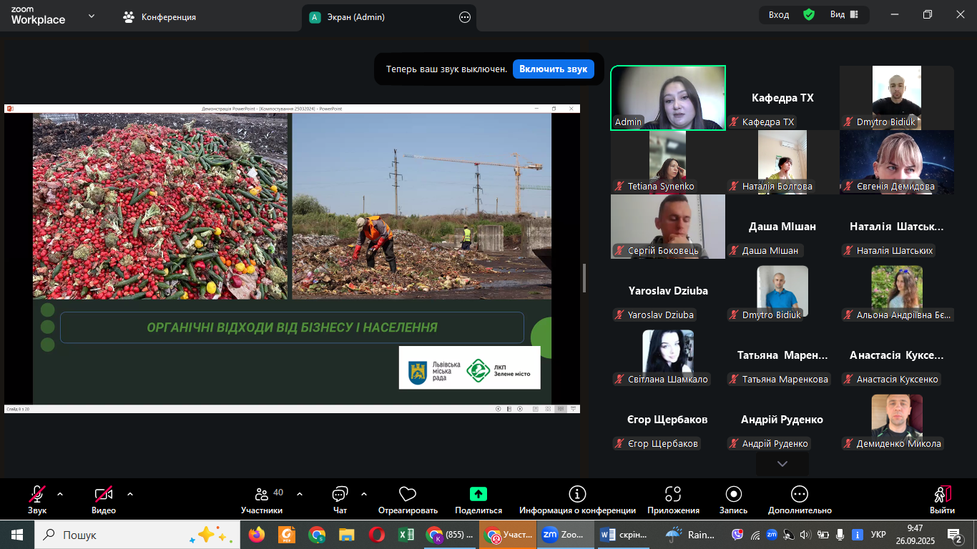This screenshot has width=977, height=549.
Task: Turn on camera with Видео toggle
Action: pyautogui.click(x=104, y=495)
